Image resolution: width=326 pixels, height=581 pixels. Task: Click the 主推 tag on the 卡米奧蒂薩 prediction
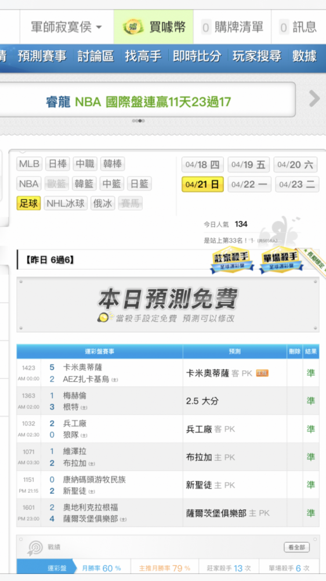(x=262, y=373)
